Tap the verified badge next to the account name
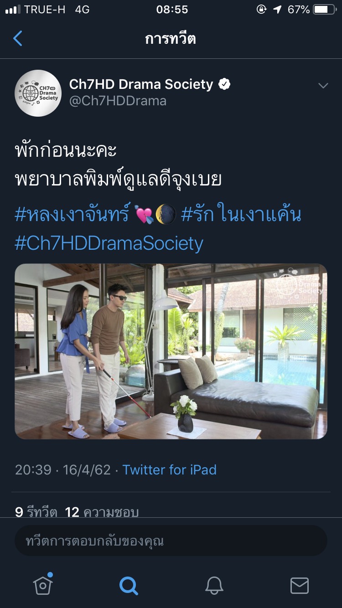The width and height of the screenshot is (342, 608). pos(224,84)
